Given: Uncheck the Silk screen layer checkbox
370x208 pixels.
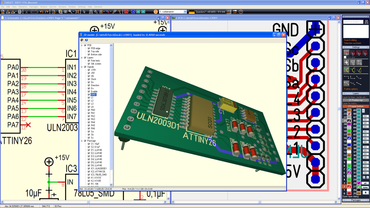Looking at the screenshot, I should point(88,63).
